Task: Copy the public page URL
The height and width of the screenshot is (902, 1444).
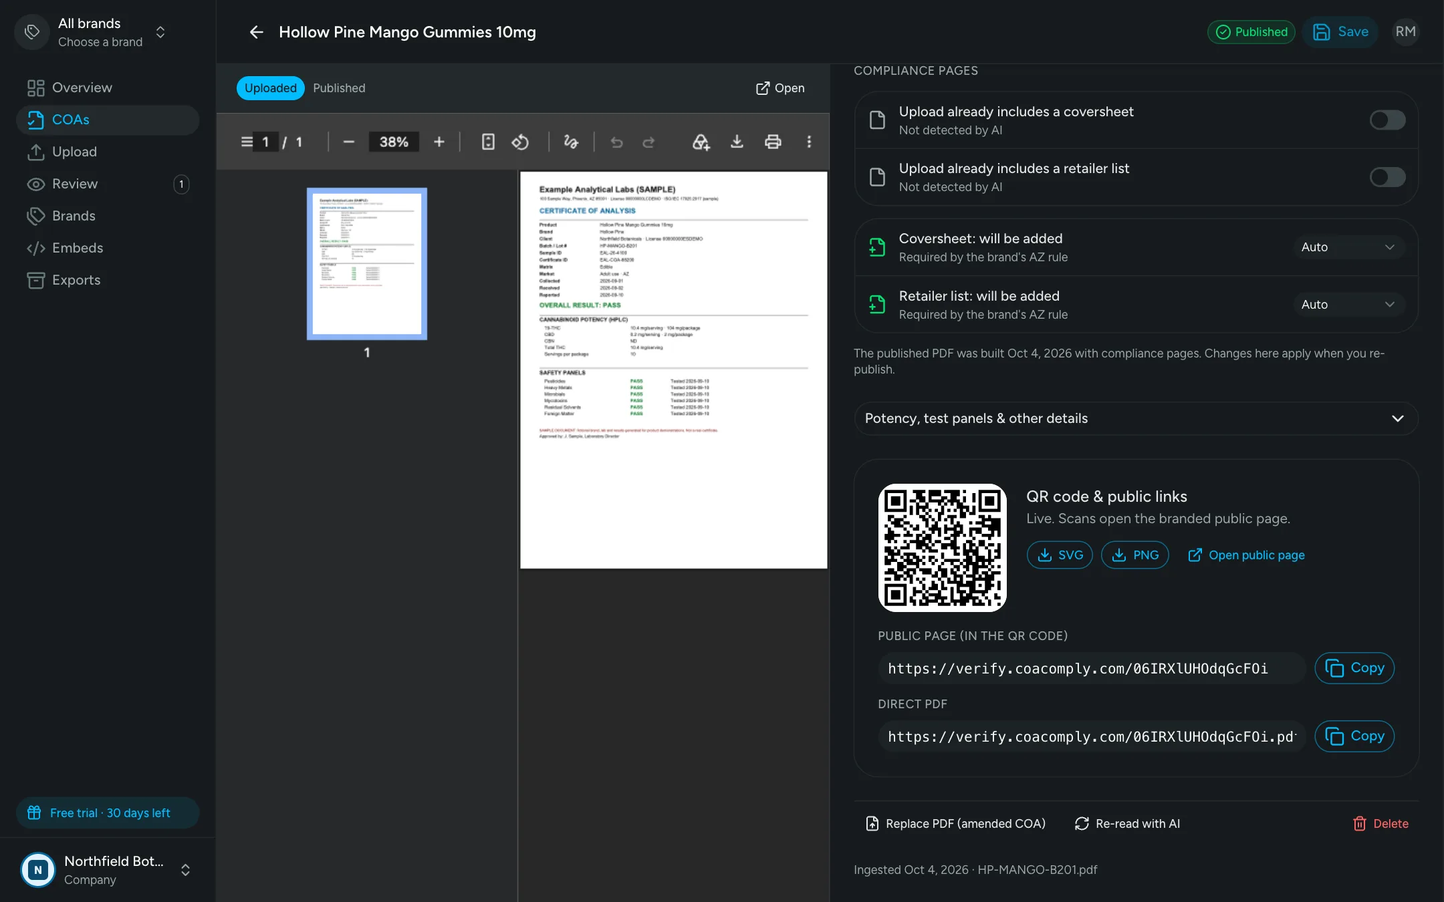Action: tap(1354, 668)
